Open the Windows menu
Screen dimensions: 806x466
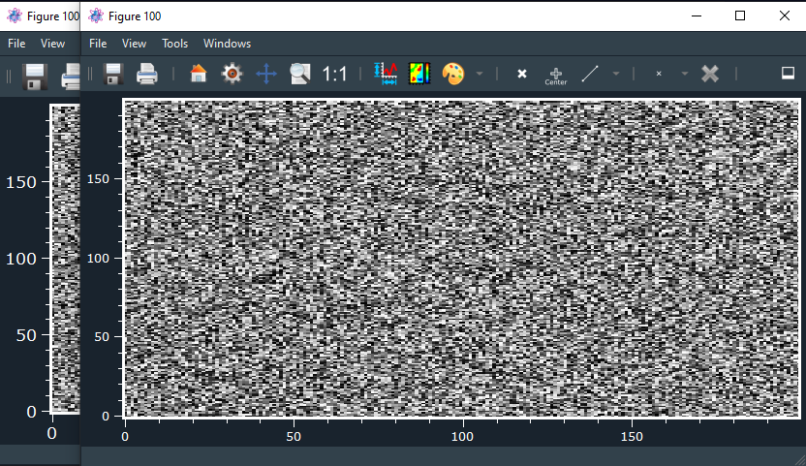click(x=228, y=44)
